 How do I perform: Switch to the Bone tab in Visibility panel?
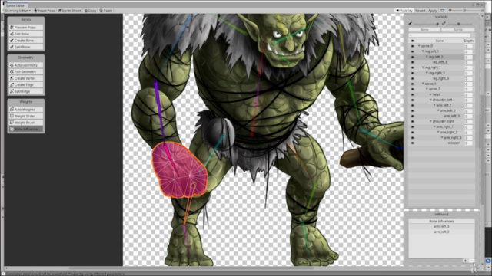click(424, 30)
